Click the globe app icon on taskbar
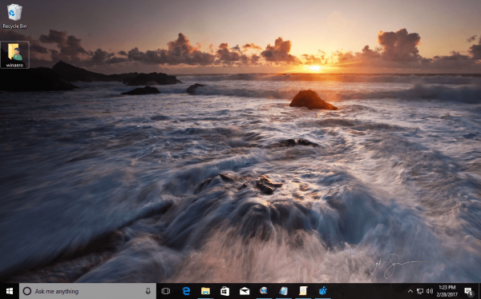 pos(264,291)
